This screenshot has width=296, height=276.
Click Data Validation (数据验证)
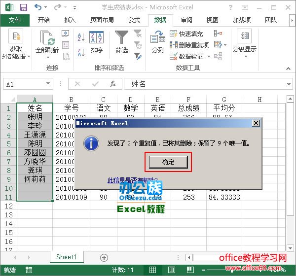186,56
